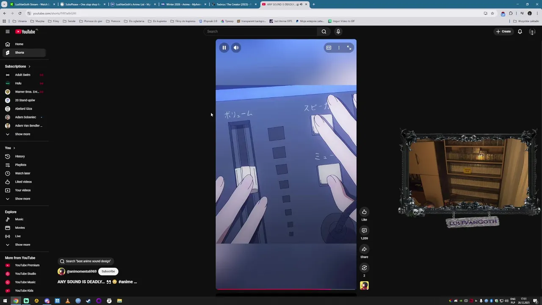Click the YouTube logo

(x=26, y=31)
